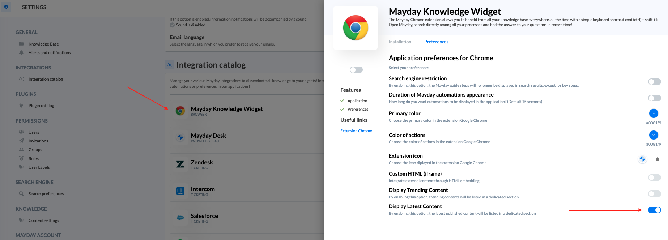Open the Extension Chrome link
Image resolution: width=668 pixels, height=240 pixels.
tap(356, 131)
